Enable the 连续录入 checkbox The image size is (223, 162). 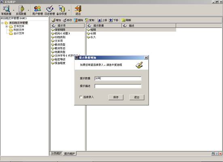tap(81, 97)
